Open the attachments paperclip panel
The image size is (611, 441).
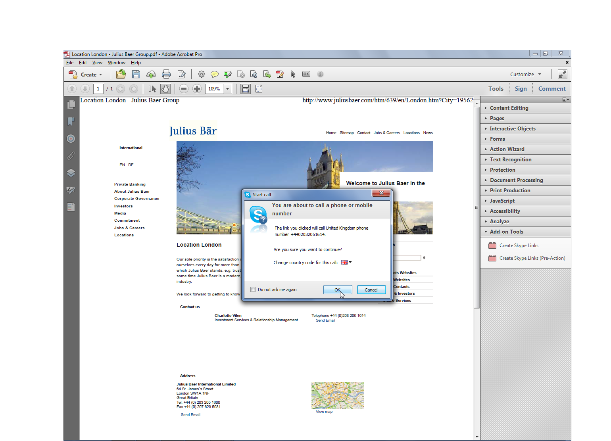click(71, 155)
